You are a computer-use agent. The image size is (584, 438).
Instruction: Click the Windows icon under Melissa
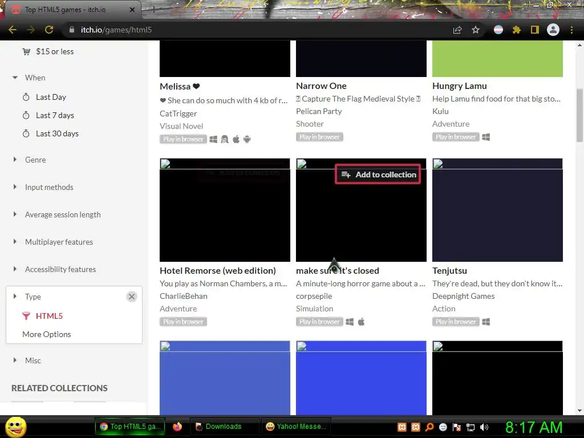click(213, 140)
